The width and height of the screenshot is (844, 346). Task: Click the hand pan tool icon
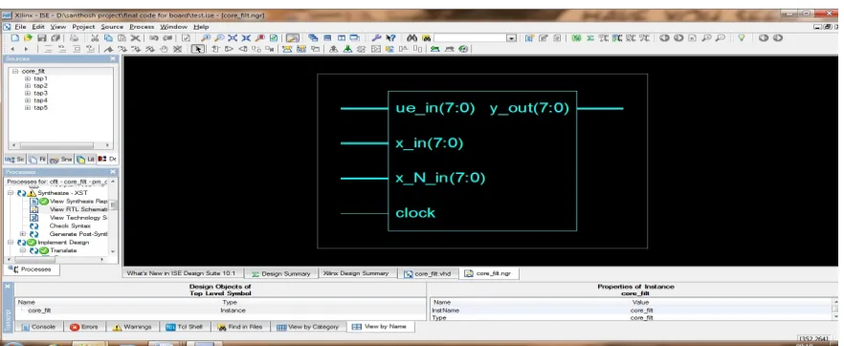164,49
